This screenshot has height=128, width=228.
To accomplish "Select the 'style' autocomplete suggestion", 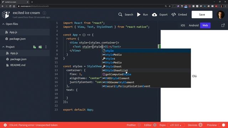I will click(x=146, y=51).
